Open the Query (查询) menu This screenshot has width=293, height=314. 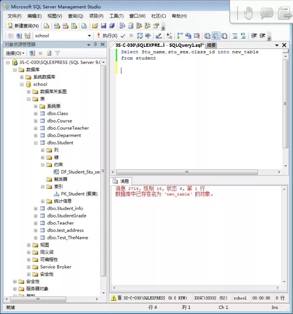75,16
